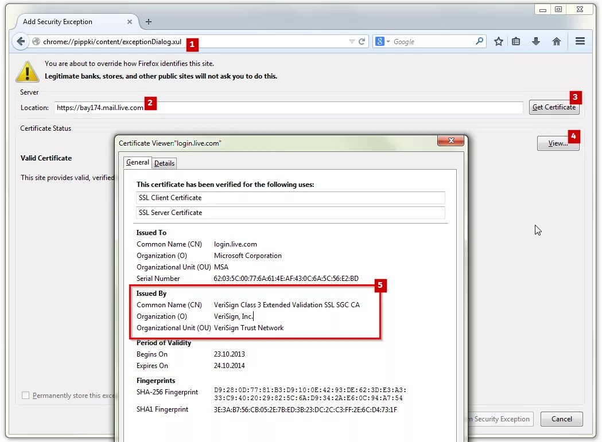Image resolution: width=602 pixels, height=442 pixels.
Task: Click the yellow warning triangle icon
Action: coord(27,71)
